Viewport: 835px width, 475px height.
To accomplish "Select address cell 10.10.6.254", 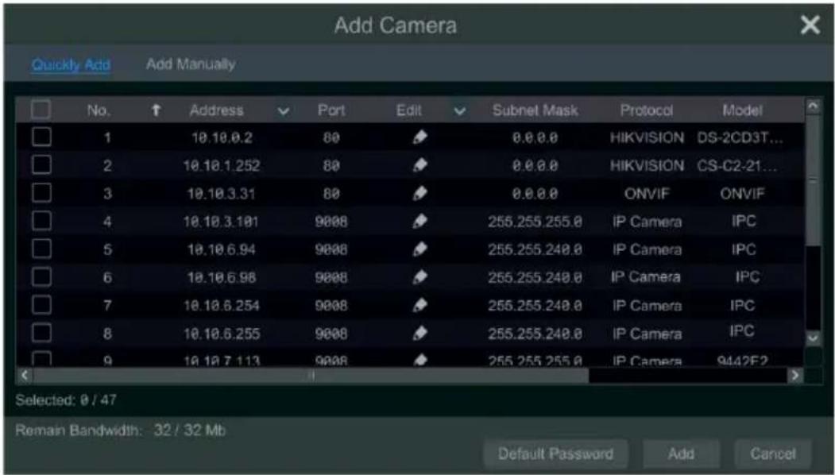I will tap(222, 306).
